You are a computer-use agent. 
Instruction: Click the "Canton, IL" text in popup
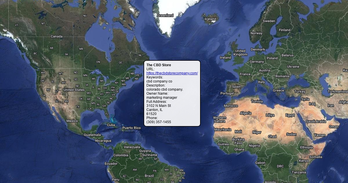(x=154, y=110)
